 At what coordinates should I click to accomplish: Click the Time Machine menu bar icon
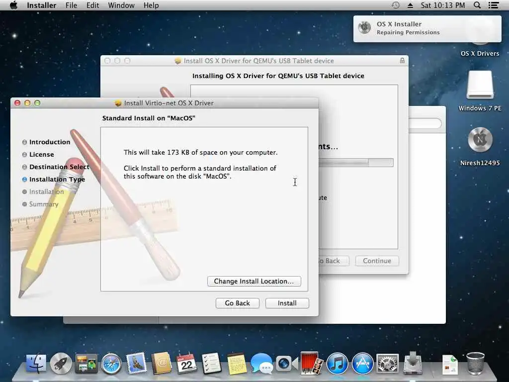click(x=395, y=5)
